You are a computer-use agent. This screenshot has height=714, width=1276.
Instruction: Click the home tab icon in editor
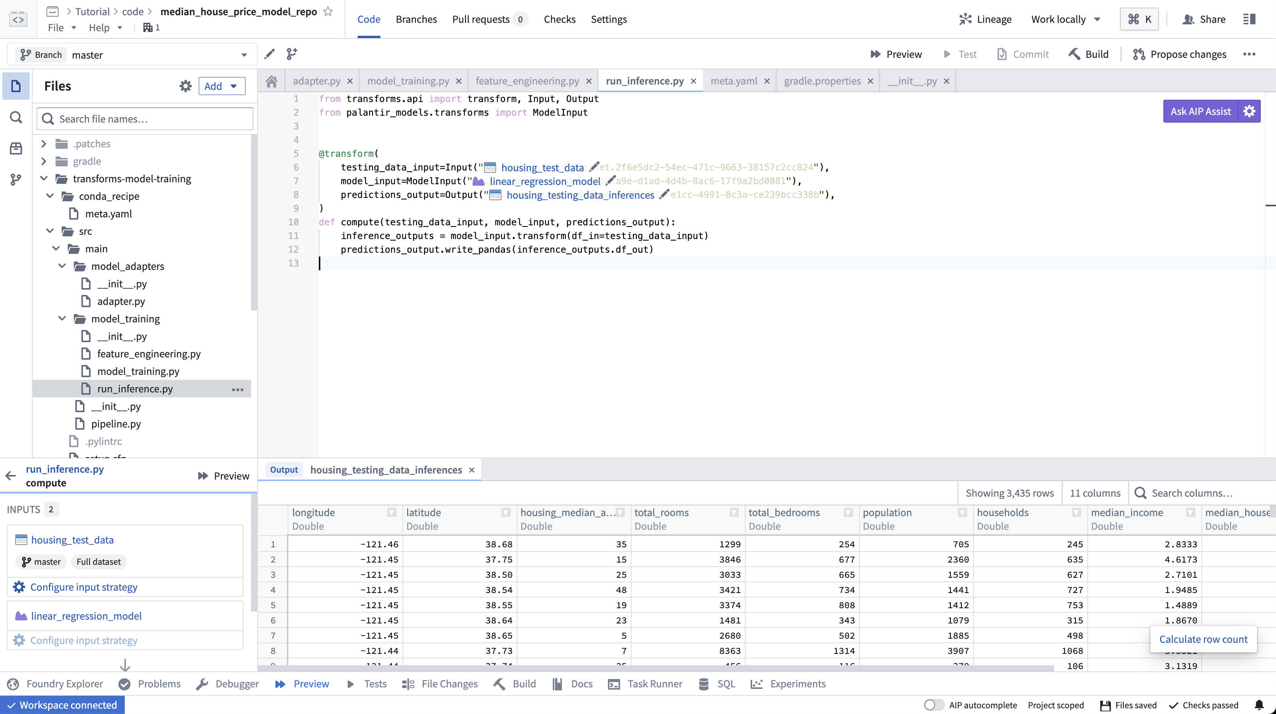click(272, 81)
